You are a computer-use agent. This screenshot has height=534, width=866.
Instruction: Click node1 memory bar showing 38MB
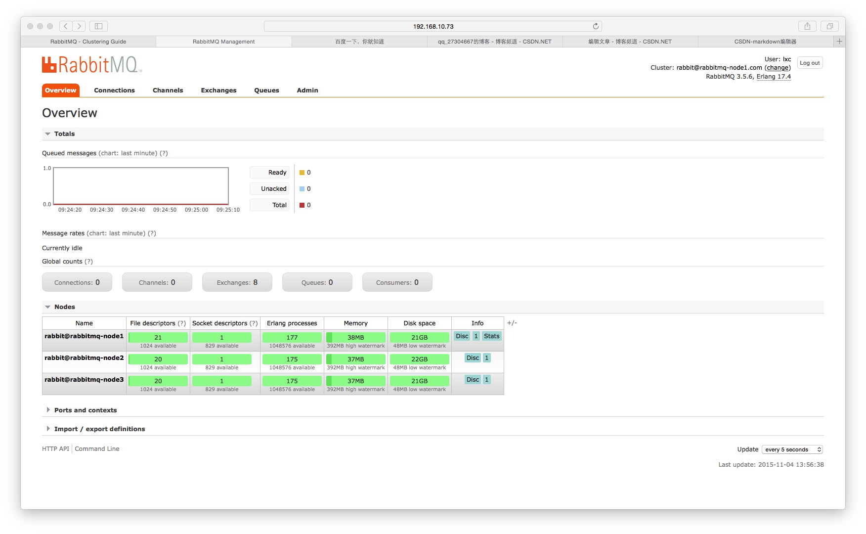[x=356, y=337]
